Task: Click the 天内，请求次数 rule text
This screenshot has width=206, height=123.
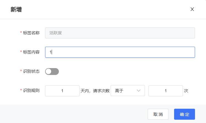Action: (95, 91)
